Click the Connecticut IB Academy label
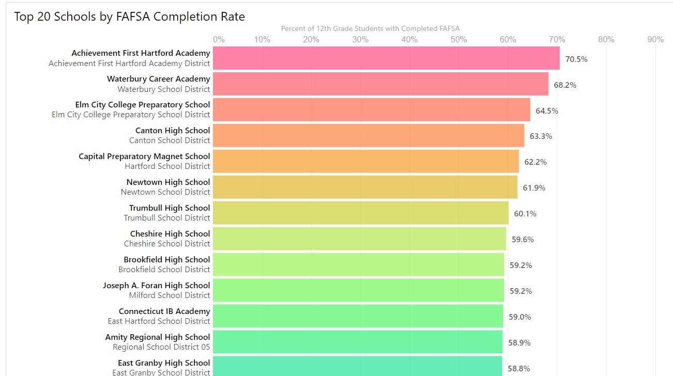Viewport: 673px width, 376px height. [164, 311]
